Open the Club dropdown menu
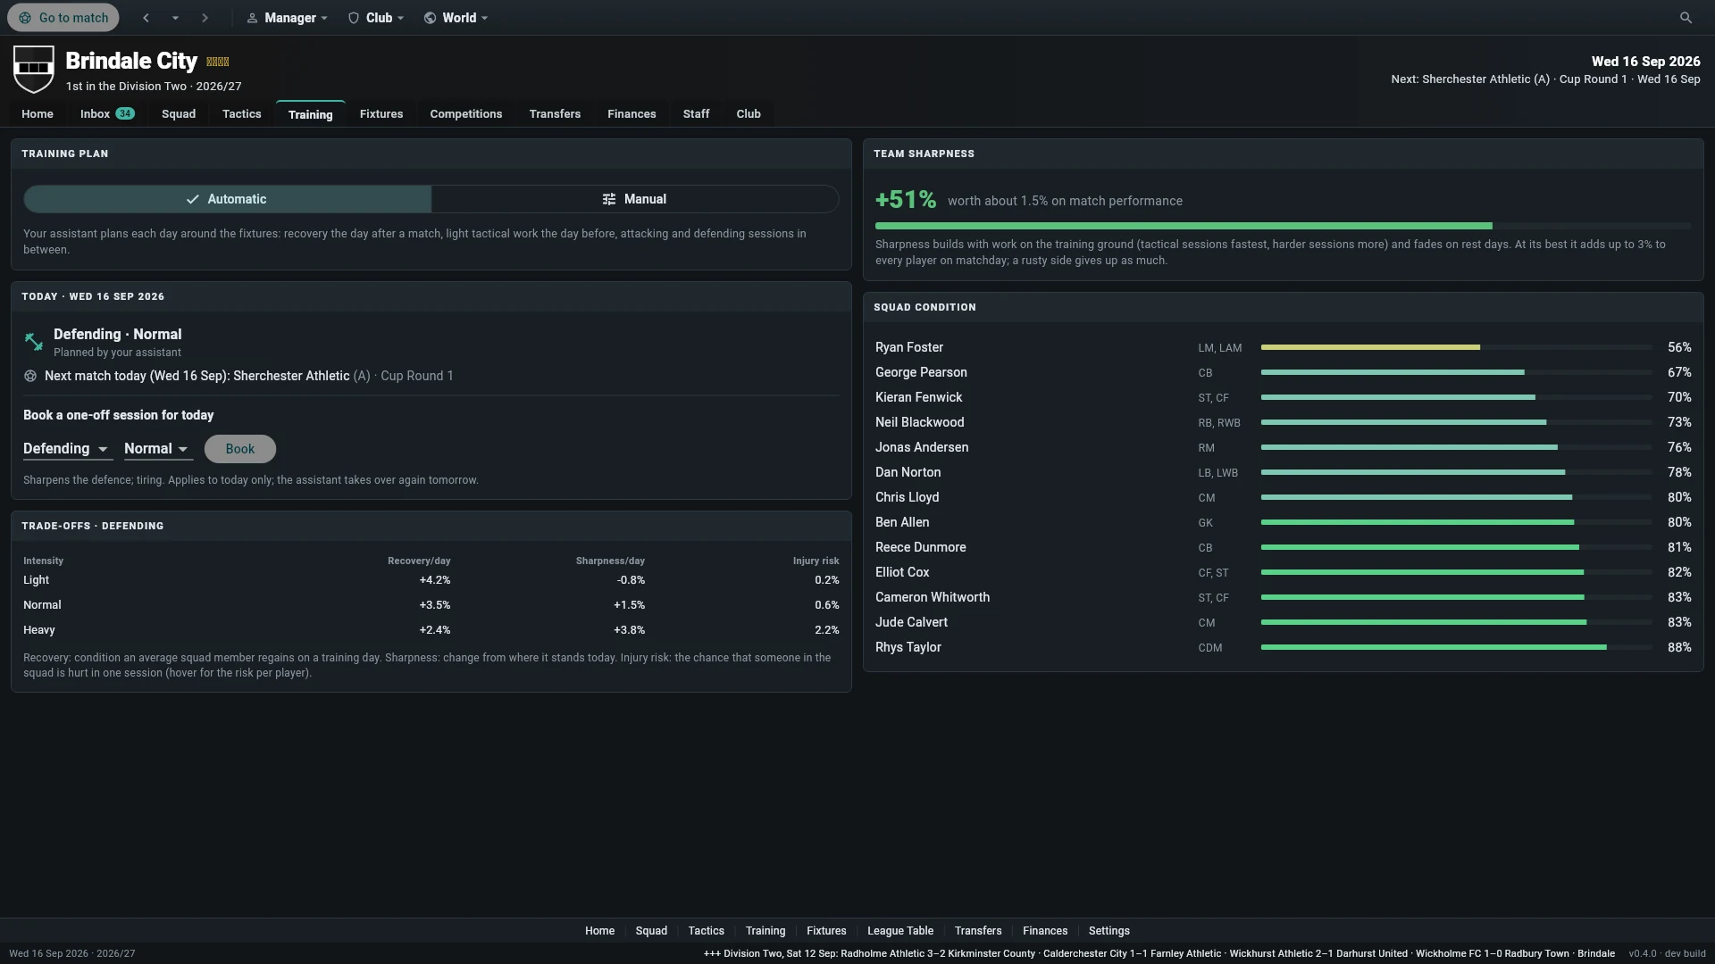 [376, 18]
